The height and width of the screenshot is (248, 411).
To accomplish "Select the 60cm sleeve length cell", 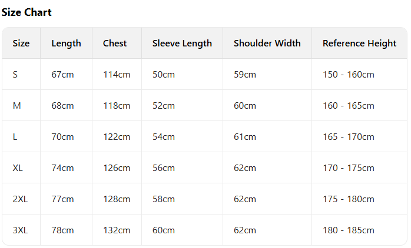I will click(x=164, y=230).
